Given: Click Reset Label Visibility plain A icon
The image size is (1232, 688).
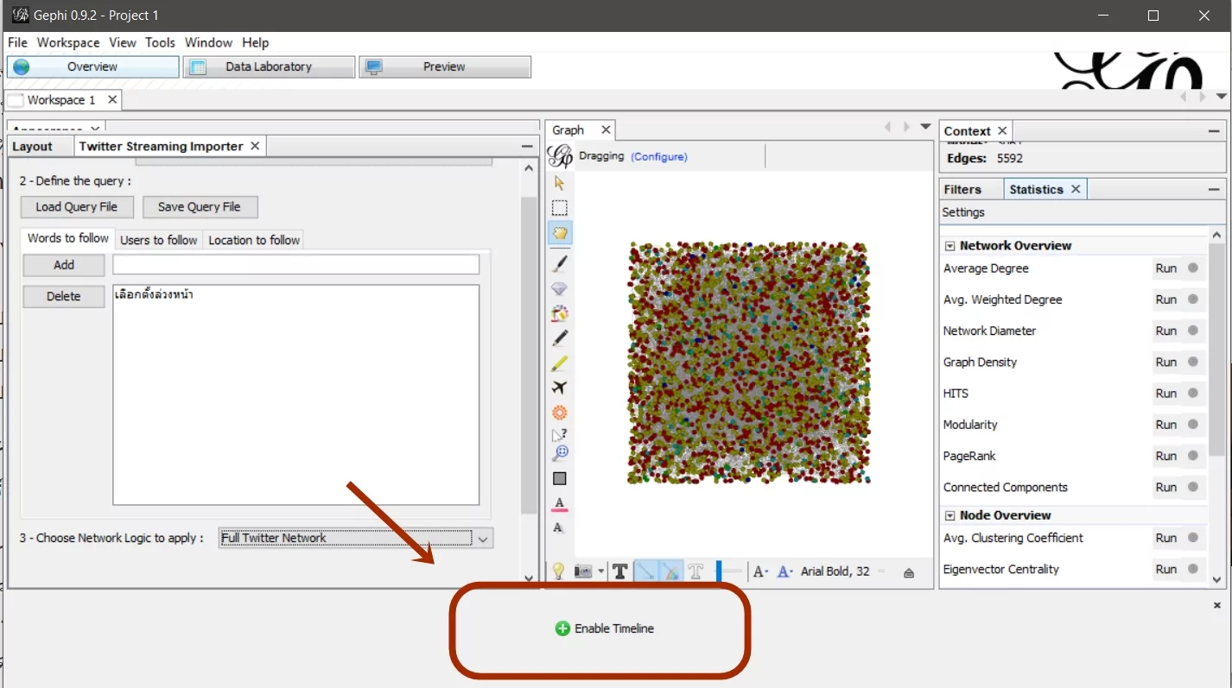Looking at the screenshot, I should click(558, 527).
